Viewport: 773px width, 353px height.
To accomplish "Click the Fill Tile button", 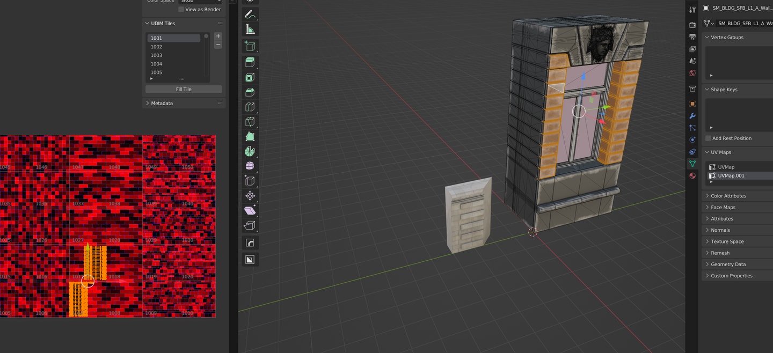I will (x=184, y=89).
